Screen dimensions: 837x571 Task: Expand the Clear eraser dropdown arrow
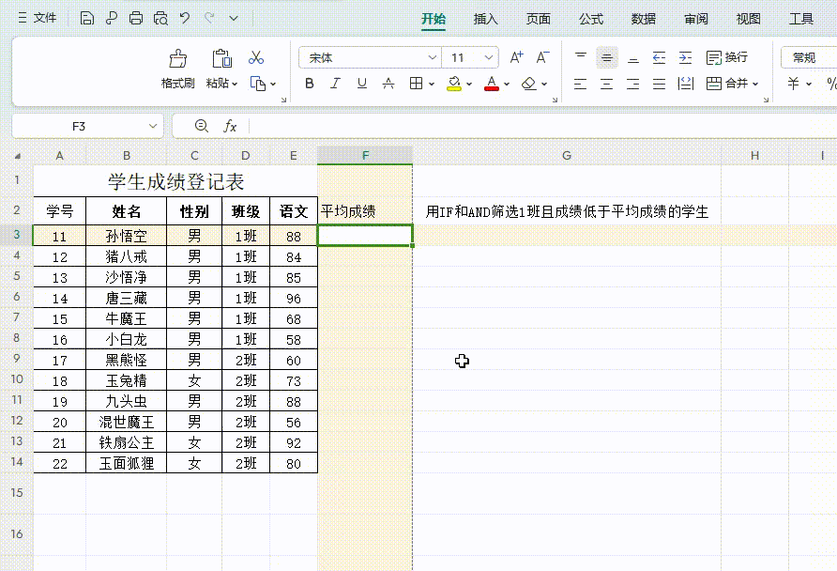click(x=544, y=84)
